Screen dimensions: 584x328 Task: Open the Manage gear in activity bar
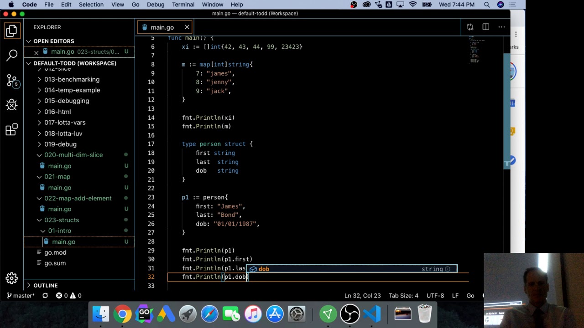tap(12, 278)
